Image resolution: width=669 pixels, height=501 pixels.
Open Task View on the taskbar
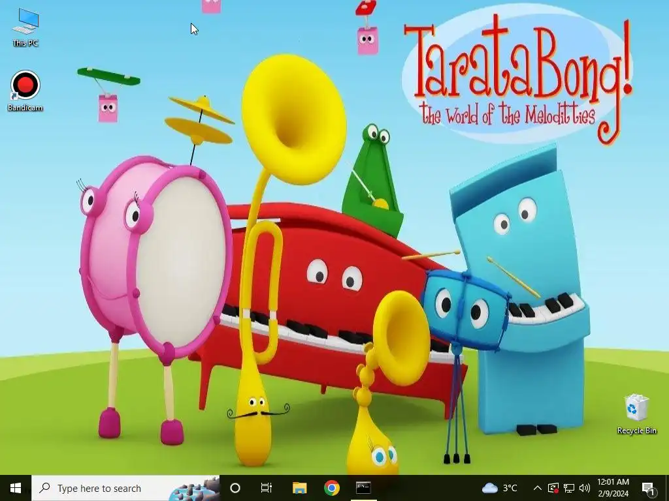(x=267, y=488)
